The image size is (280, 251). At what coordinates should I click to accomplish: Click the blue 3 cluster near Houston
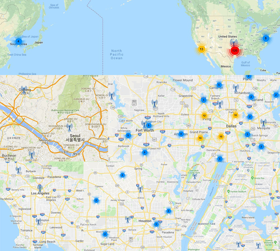pyautogui.click(x=156, y=224)
